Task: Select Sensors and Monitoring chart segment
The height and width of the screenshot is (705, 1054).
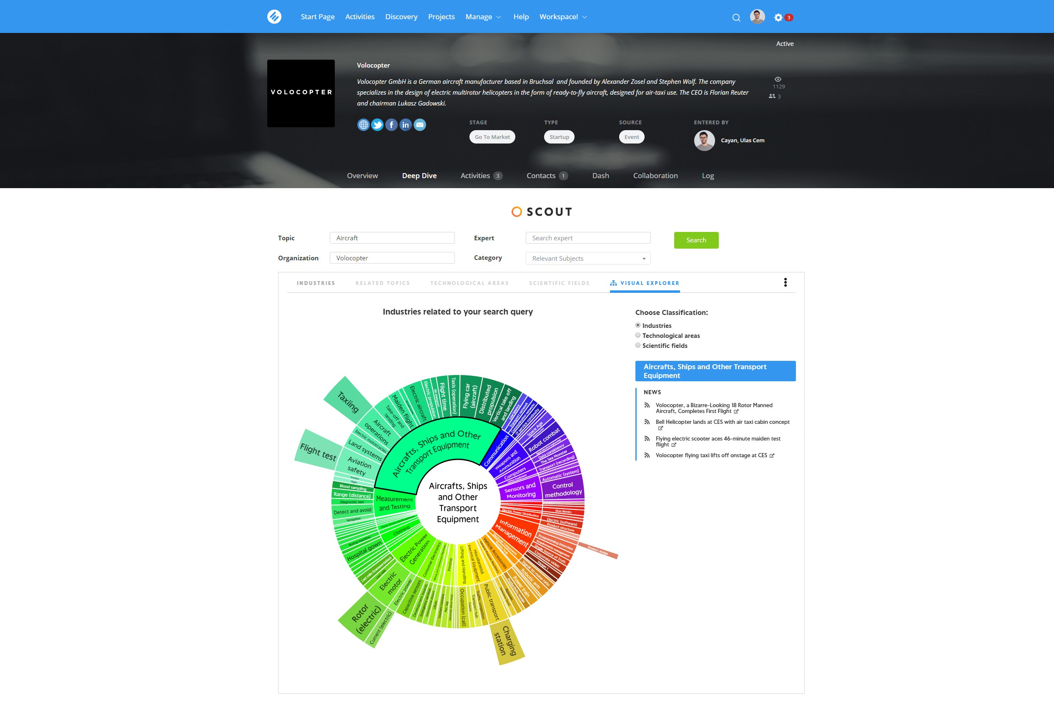Action: (x=520, y=490)
